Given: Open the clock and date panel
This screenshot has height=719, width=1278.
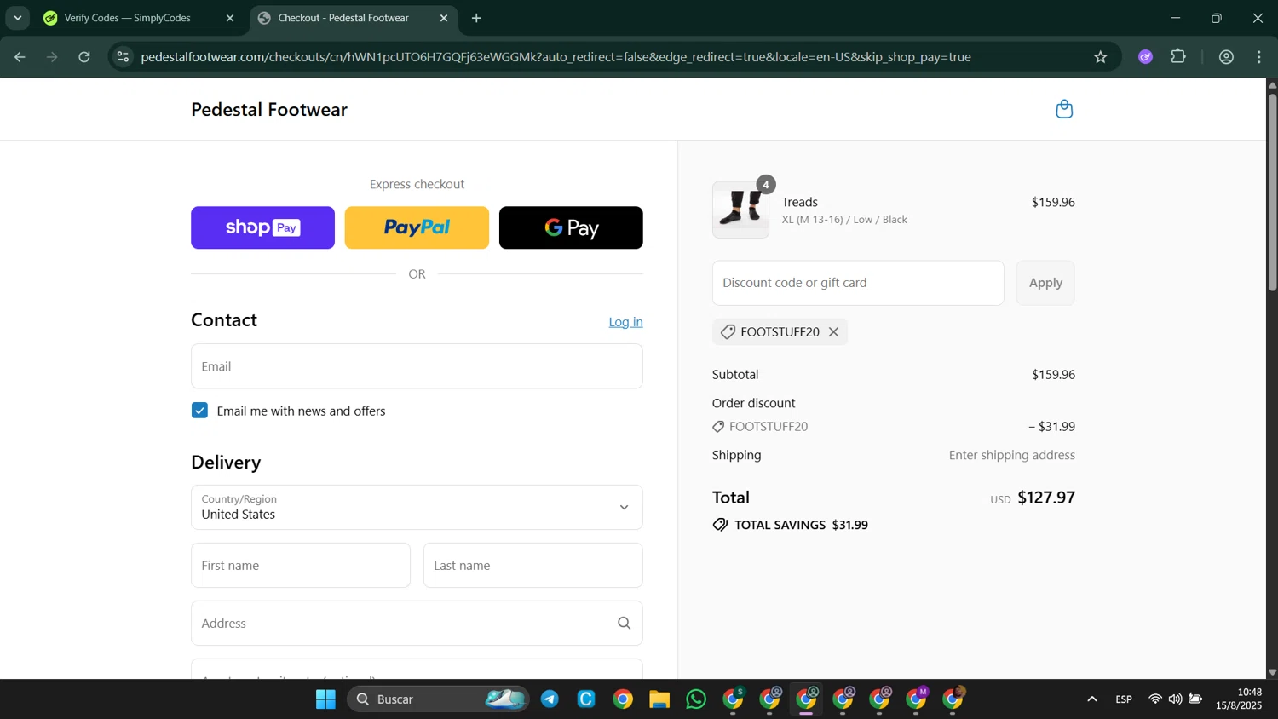Looking at the screenshot, I should click(1239, 699).
